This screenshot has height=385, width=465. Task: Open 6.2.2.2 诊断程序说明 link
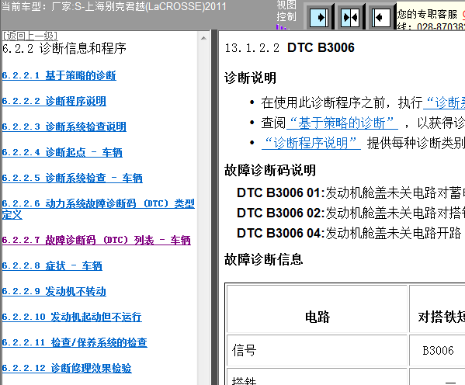(54, 101)
